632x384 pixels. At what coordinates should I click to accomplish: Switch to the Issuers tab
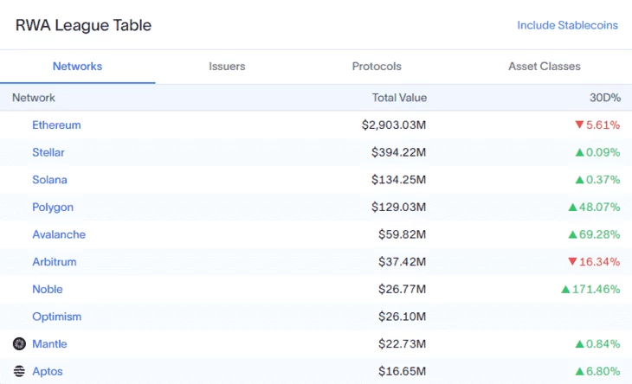[227, 67]
